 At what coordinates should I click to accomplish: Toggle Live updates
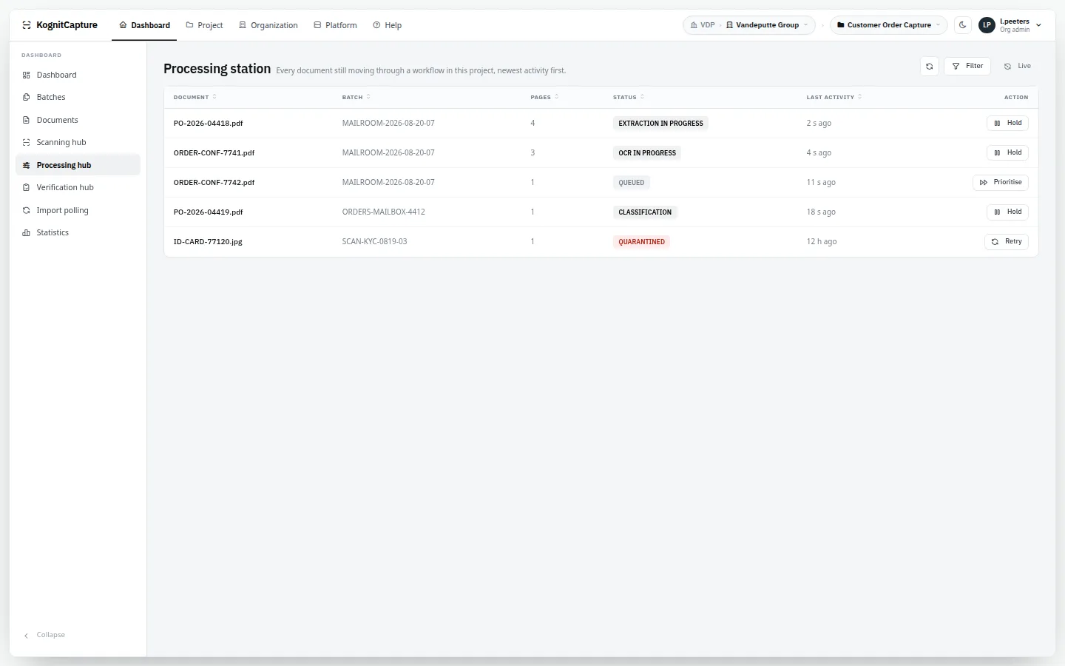click(1018, 66)
